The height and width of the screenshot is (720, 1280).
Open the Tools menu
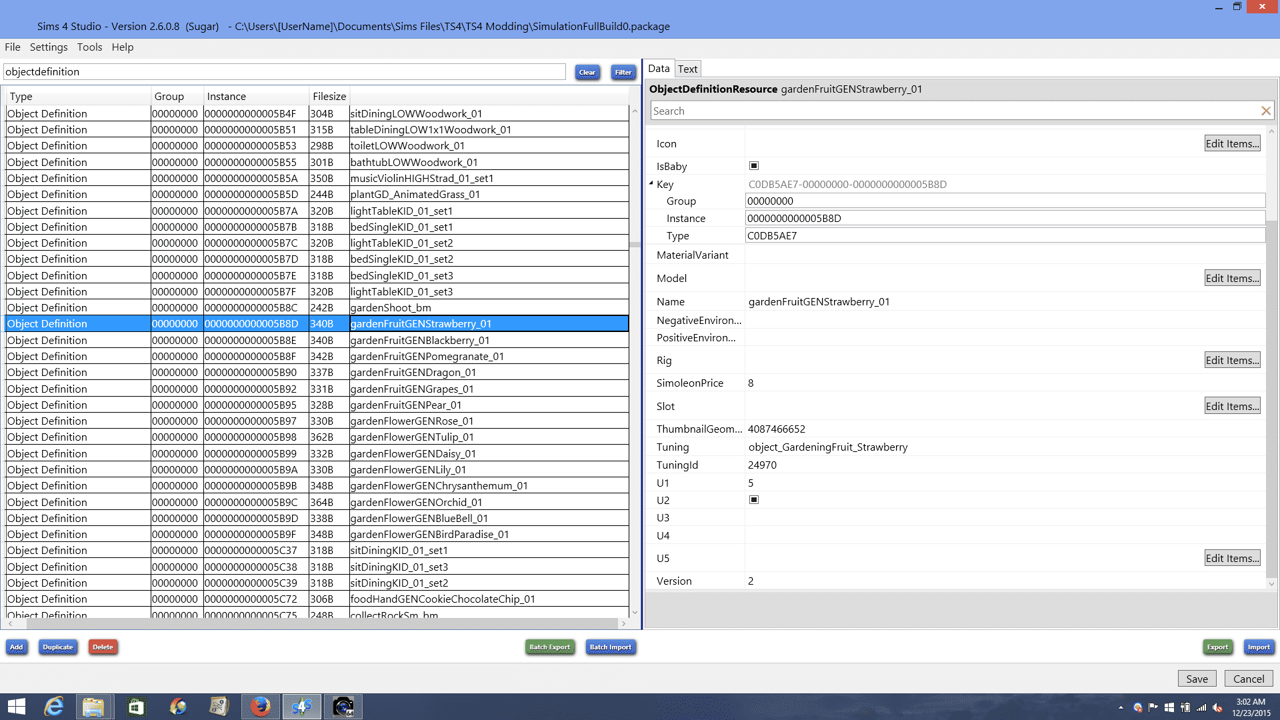pos(89,47)
